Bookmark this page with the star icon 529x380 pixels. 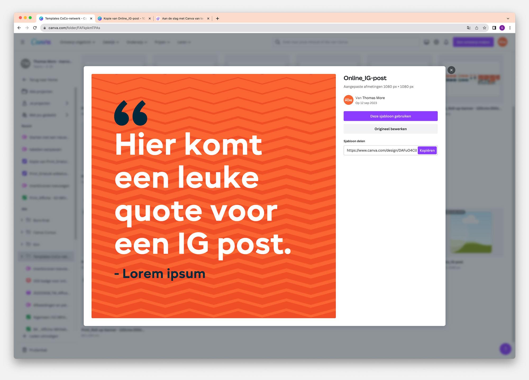click(x=484, y=28)
